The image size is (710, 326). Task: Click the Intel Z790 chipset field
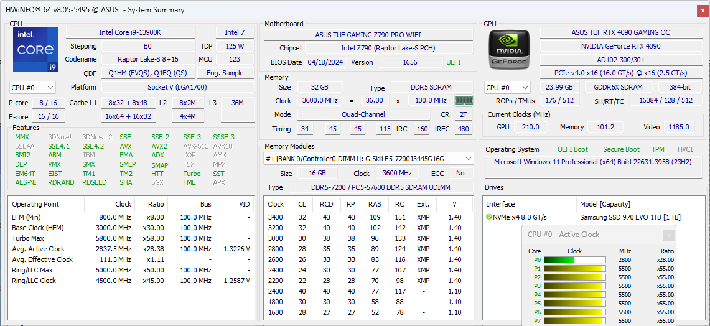click(388, 48)
